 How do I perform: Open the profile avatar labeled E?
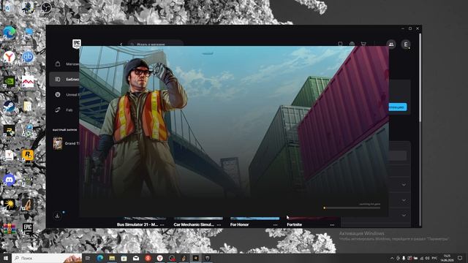tap(406, 45)
